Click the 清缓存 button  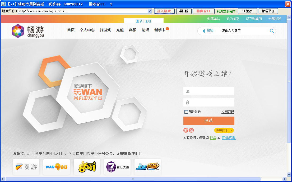[247, 11]
